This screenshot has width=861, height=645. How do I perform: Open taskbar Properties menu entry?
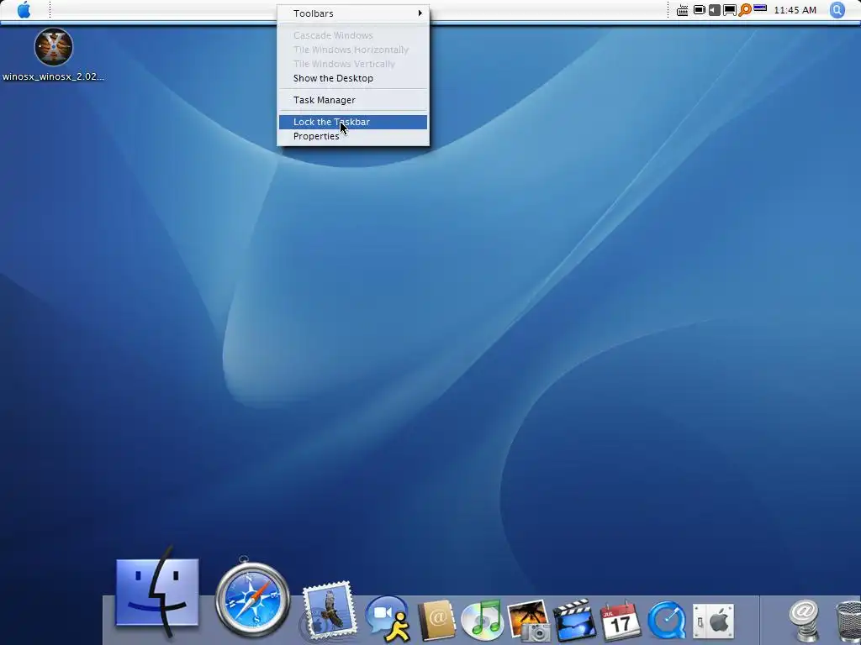tap(353, 137)
